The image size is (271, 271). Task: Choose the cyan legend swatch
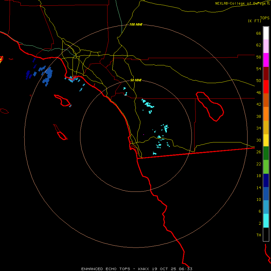[266, 221]
